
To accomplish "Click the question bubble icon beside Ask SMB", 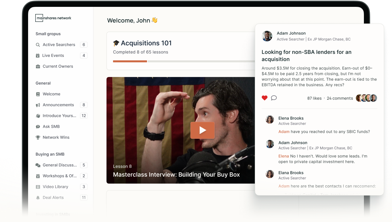I will pos(38,126).
